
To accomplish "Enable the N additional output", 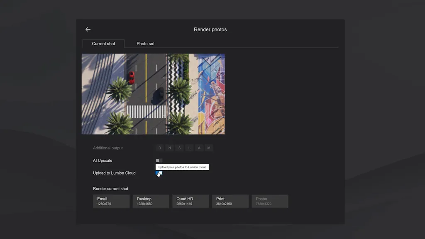I will (x=170, y=148).
